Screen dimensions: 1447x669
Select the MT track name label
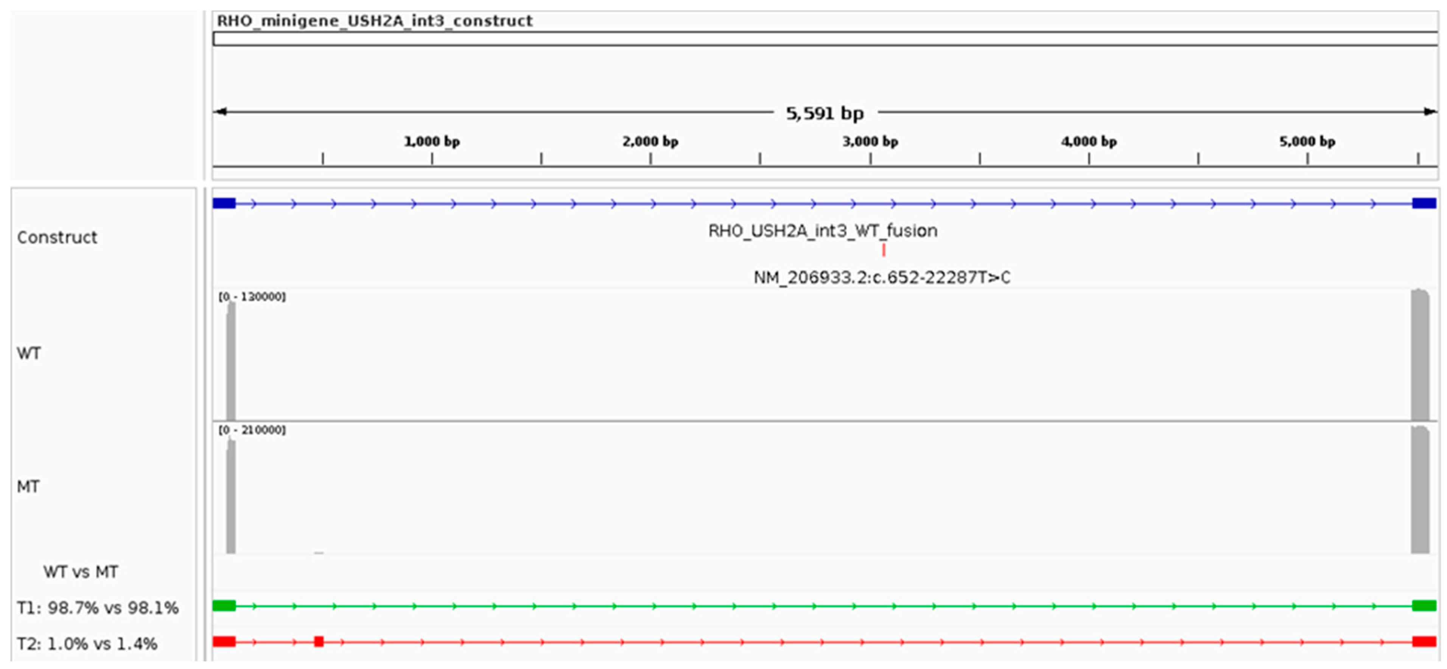coord(28,487)
